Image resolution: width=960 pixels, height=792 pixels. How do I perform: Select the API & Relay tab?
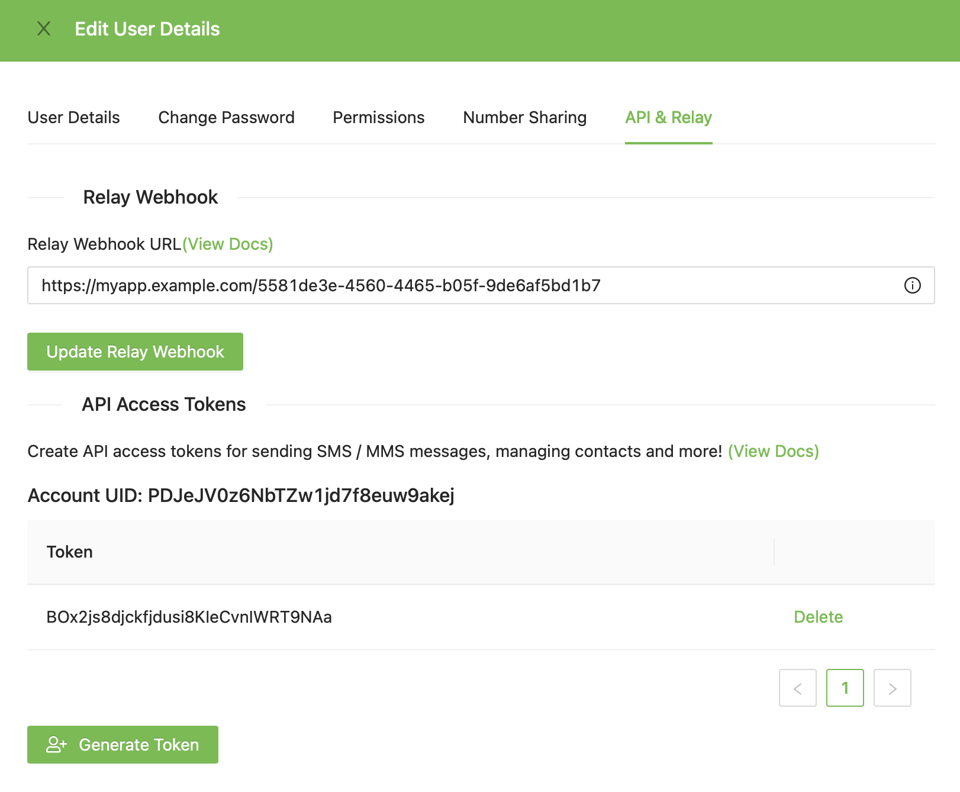point(669,117)
